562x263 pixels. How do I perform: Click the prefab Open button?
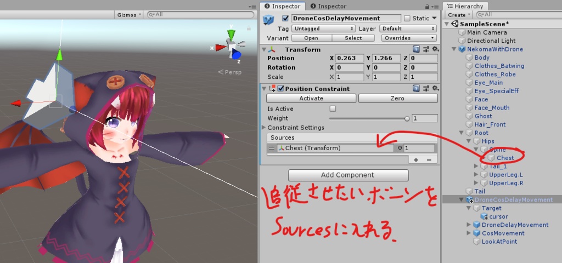pos(312,38)
